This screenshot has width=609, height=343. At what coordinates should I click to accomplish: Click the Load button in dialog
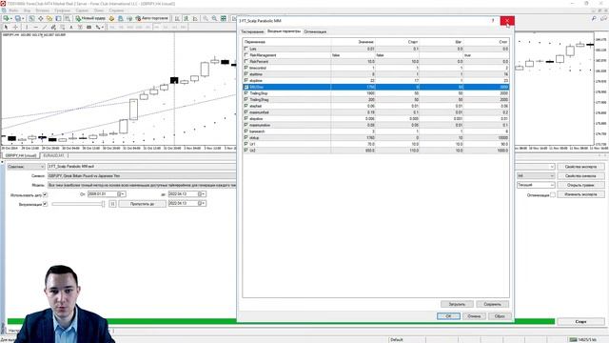coord(457,305)
